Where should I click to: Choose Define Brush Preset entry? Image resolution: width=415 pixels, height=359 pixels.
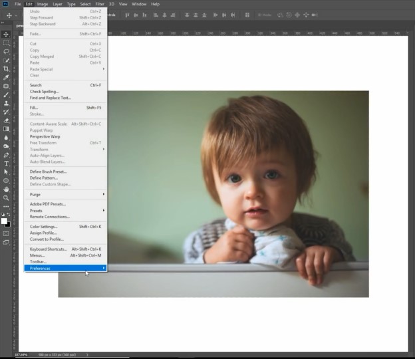click(x=65, y=172)
